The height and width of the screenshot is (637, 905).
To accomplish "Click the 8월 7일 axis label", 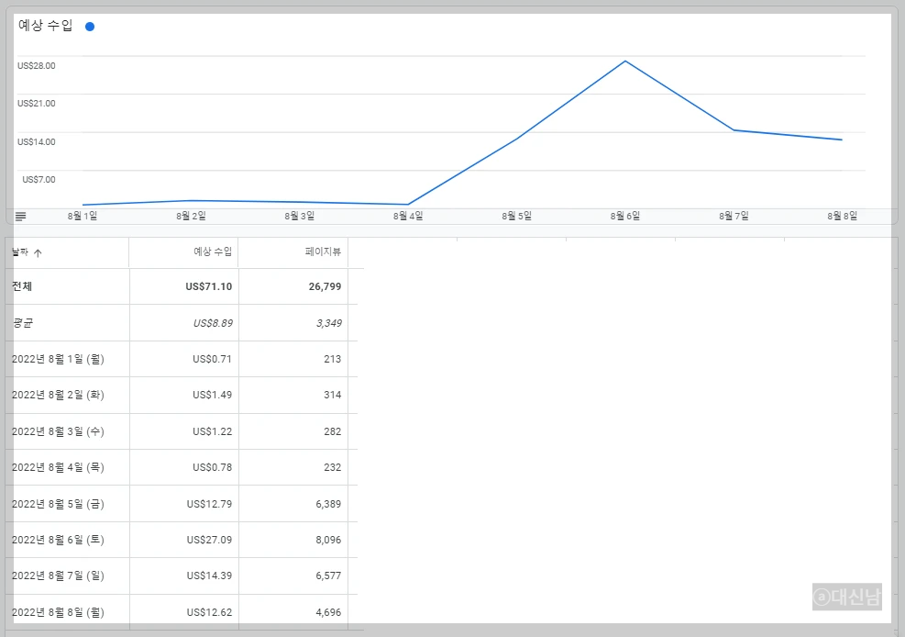I will (734, 216).
